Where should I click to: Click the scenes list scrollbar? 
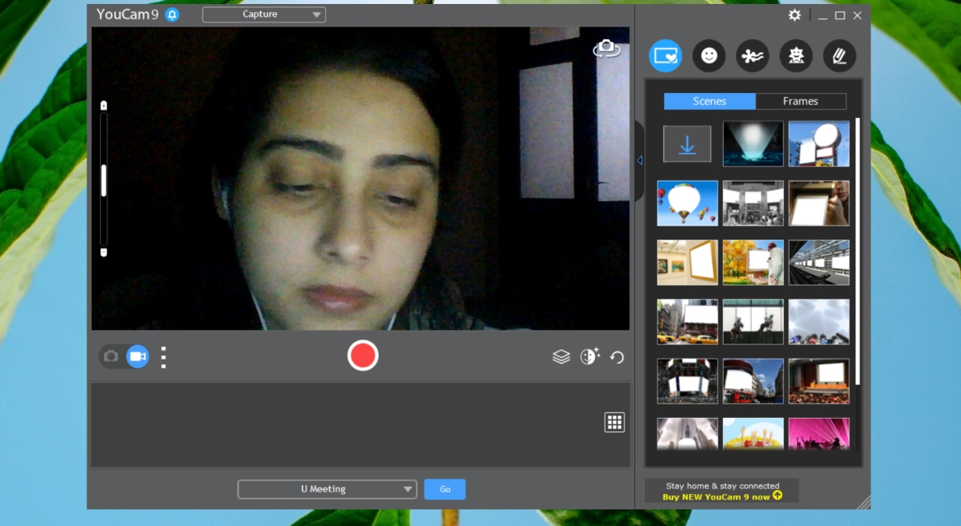pos(857,251)
